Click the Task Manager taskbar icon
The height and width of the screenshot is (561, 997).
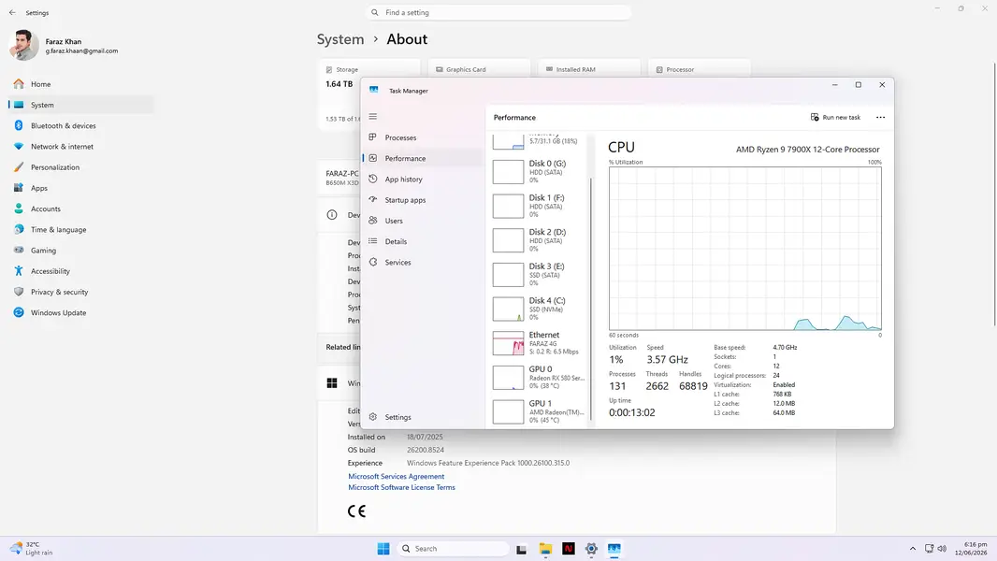[614, 549]
